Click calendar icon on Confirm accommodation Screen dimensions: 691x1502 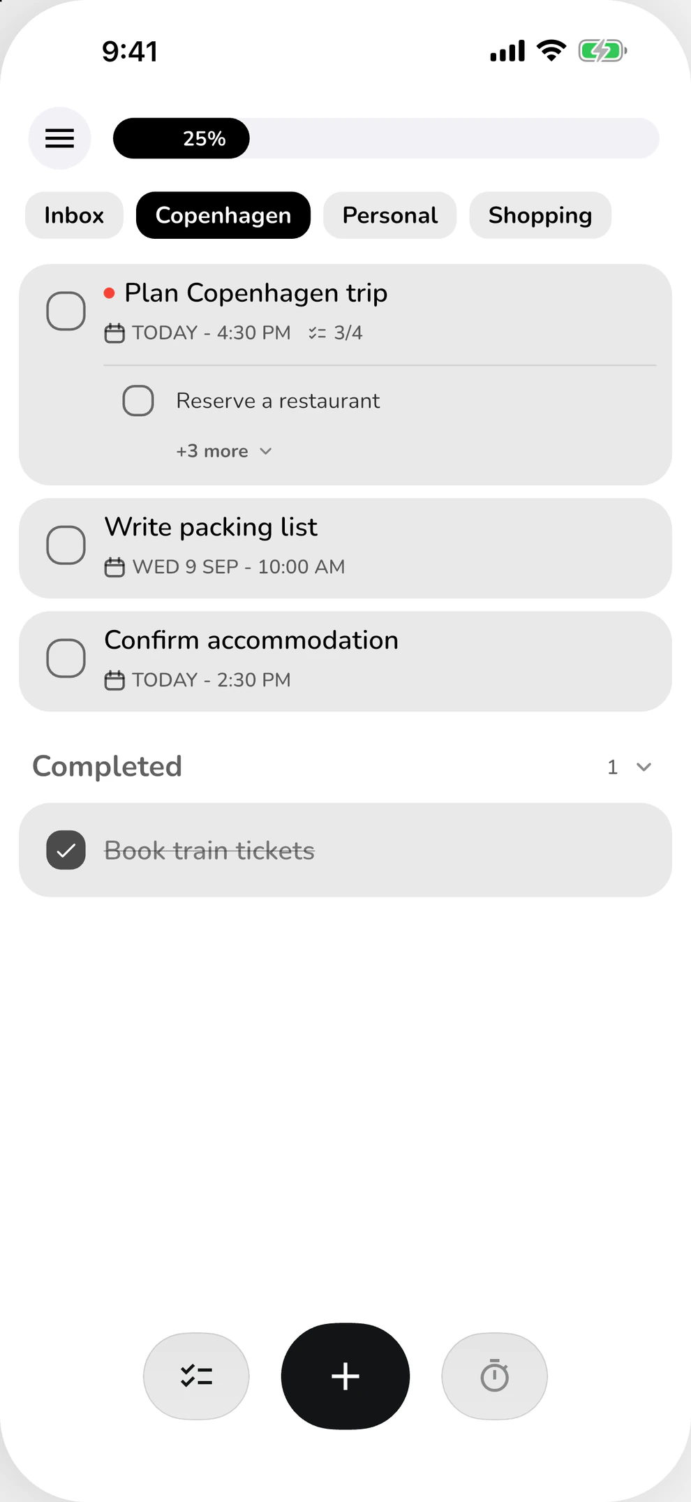[x=114, y=680]
